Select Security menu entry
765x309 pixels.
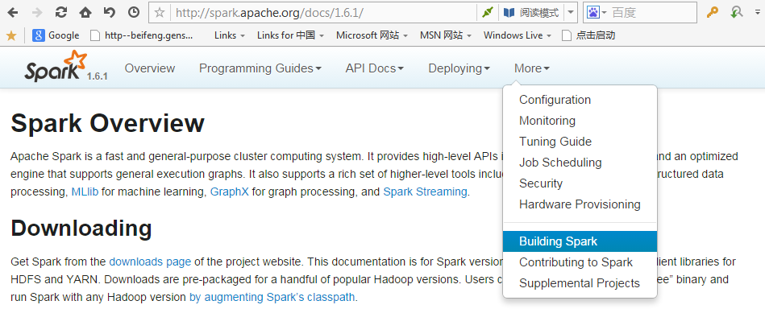[x=580, y=183]
